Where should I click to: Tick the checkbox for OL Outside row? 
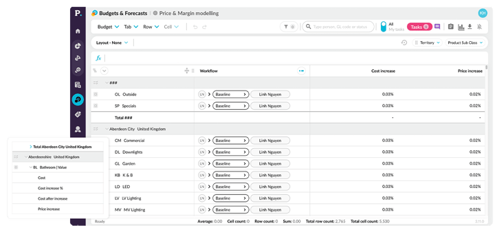96,94
